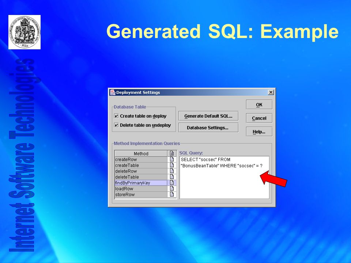Click Cancel to dismiss the dialog

click(259, 118)
